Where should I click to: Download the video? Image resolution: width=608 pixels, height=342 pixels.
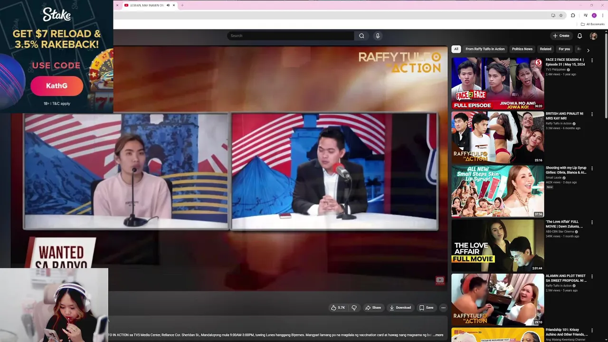[x=400, y=308]
